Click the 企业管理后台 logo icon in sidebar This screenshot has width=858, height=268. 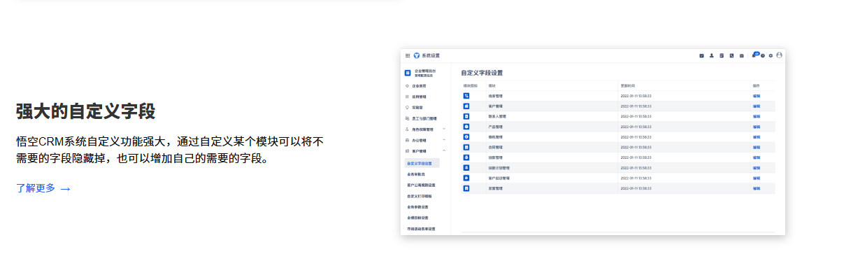point(408,73)
